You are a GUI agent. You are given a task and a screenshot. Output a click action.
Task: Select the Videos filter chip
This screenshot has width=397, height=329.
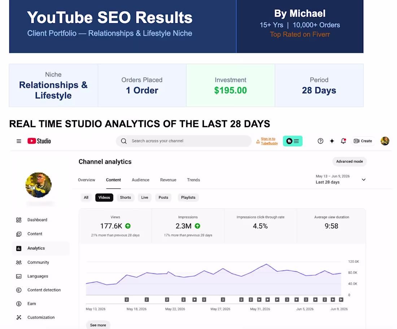pyautogui.click(x=104, y=198)
